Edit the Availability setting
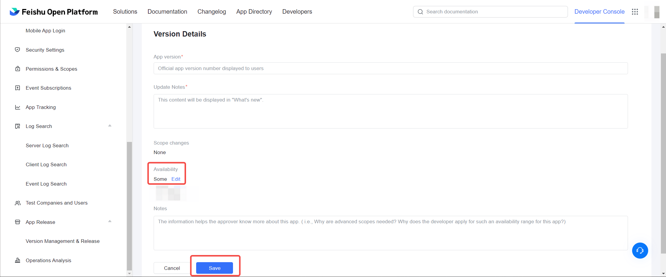The width and height of the screenshot is (666, 277). 176,179
